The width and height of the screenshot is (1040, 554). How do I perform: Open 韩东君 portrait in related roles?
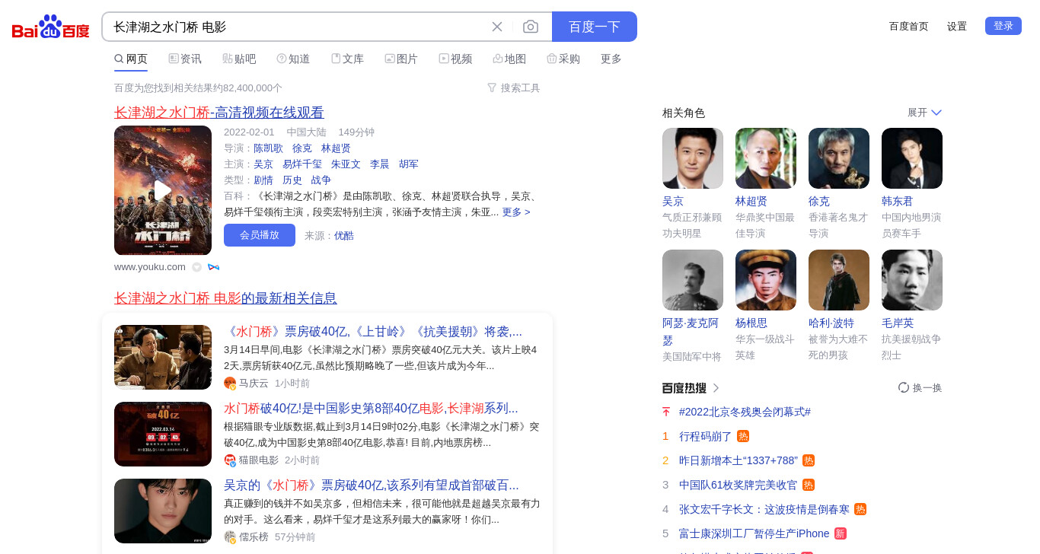click(912, 158)
